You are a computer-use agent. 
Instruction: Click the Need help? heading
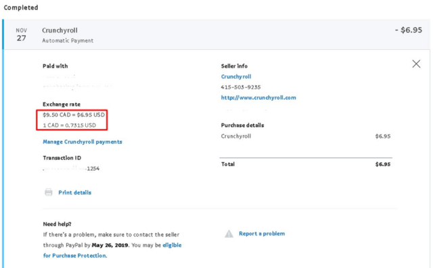pyautogui.click(x=57, y=224)
